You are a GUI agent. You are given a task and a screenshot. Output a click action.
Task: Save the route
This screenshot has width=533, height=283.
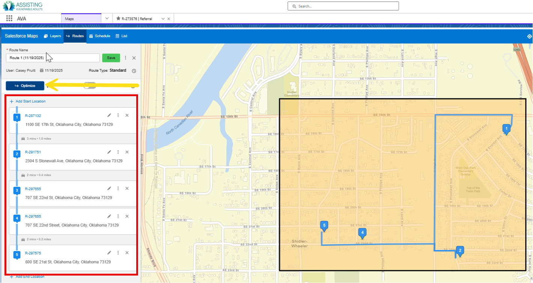[111, 58]
